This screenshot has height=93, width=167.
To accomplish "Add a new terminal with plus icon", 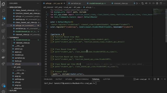I will click(149, 79).
